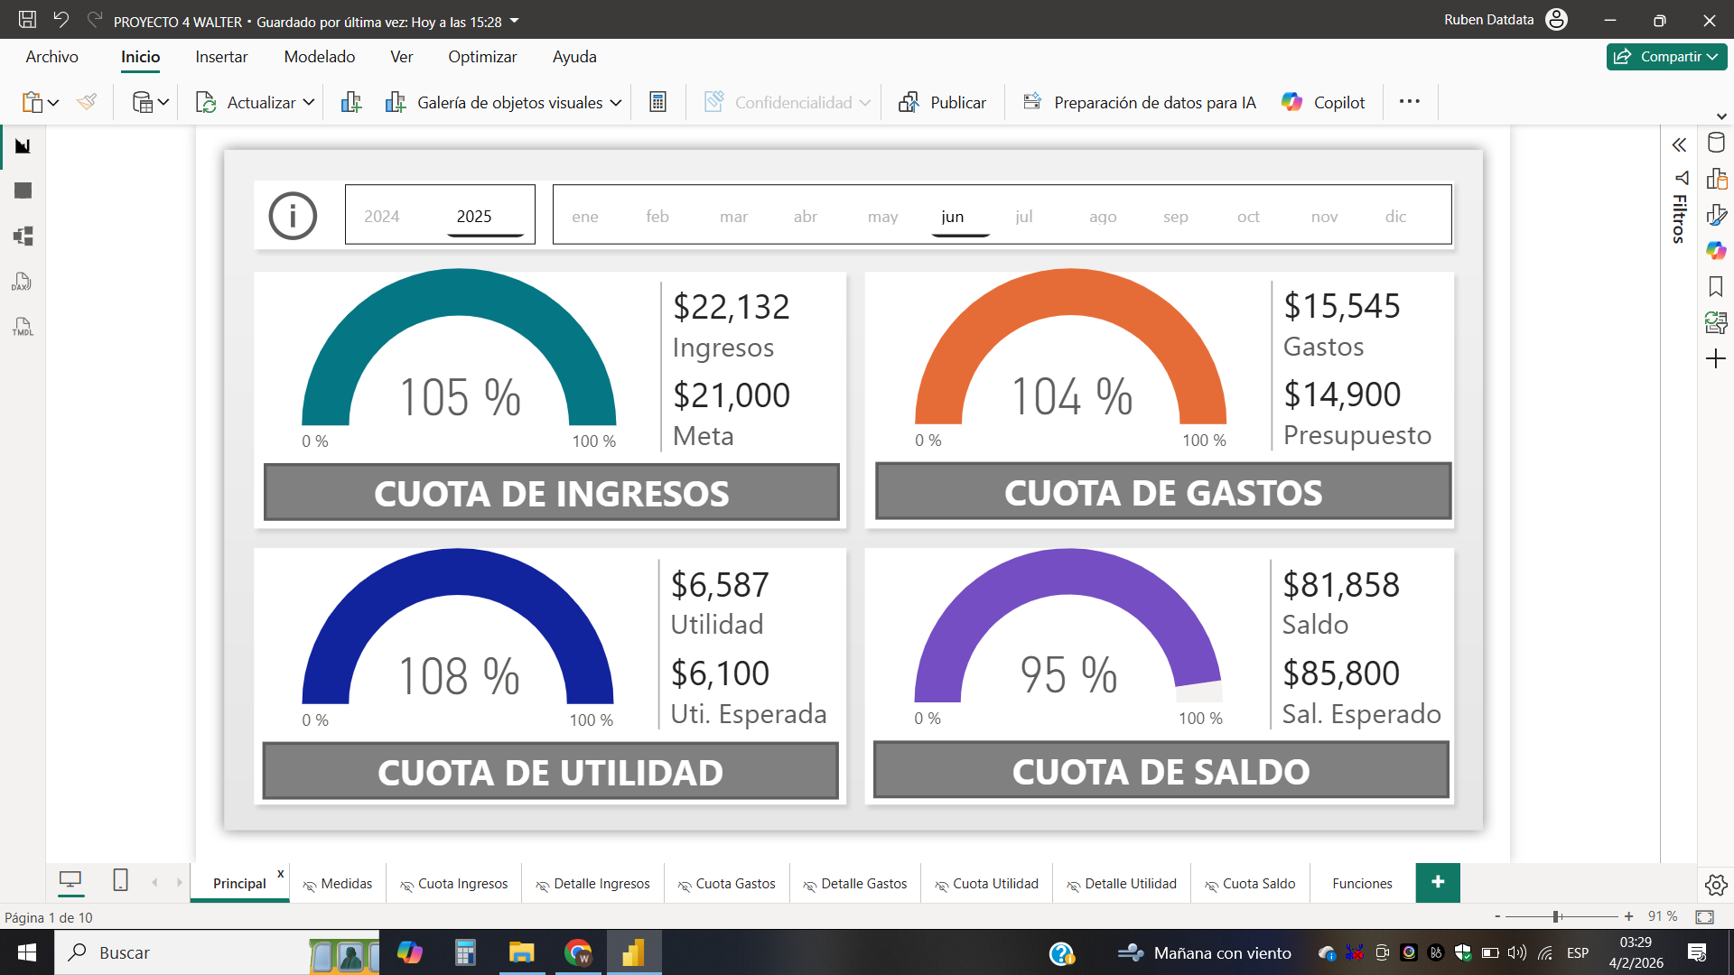This screenshot has height=975, width=1734.
Task: Adjust the zoom level slider
Action: click(1557, 916)
